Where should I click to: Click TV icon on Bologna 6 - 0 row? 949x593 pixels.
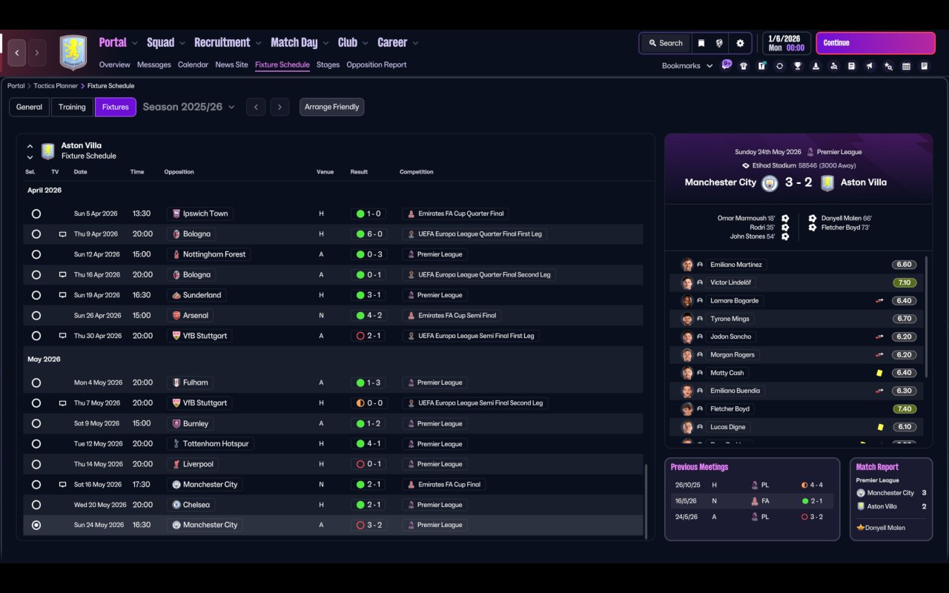pyautogui.click(x=63, y=234)
